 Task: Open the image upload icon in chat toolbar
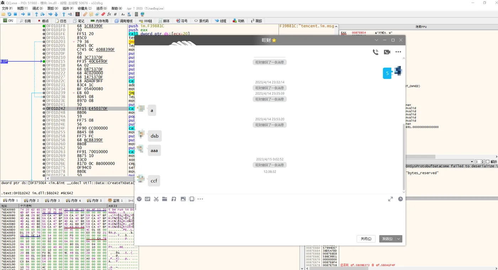(183, 199)
